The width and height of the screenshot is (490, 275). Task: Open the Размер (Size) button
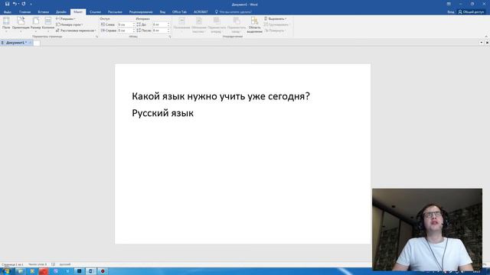click(x=36, y=24)
